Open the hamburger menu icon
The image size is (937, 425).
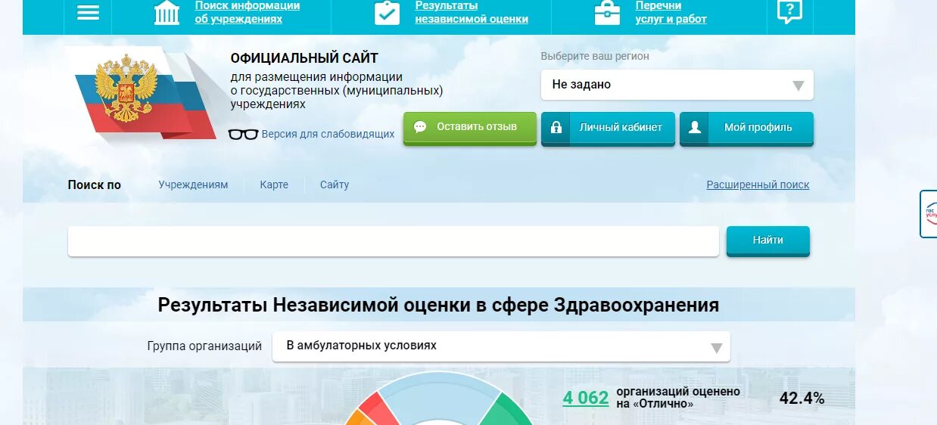pyautogui.click(x=88, y=13)
